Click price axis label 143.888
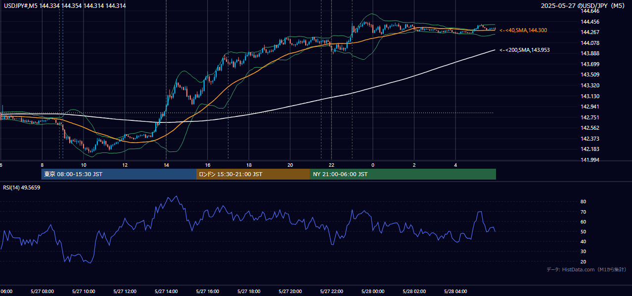Viewport: 632px width, 296px height. point(590,53)
